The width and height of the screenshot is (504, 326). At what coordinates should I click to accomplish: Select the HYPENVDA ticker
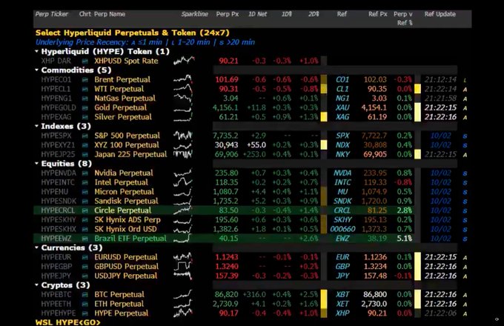coord(59,173)
